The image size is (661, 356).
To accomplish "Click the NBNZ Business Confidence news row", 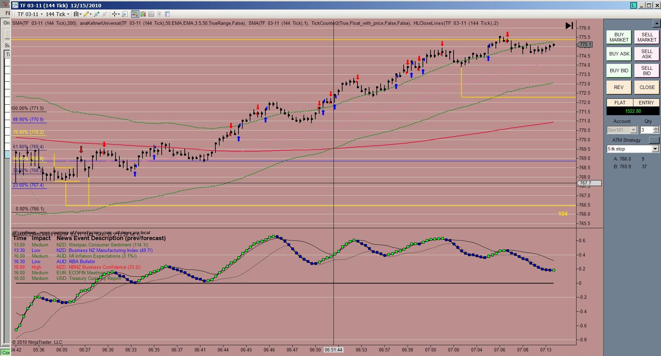I will point(77,267).
